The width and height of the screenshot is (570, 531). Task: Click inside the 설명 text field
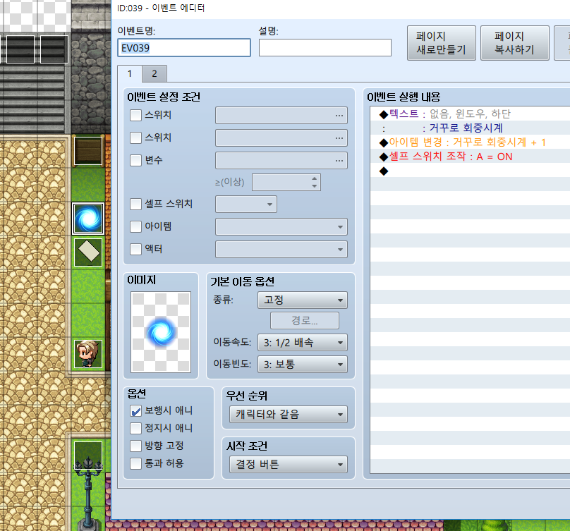tap(325, 47)
